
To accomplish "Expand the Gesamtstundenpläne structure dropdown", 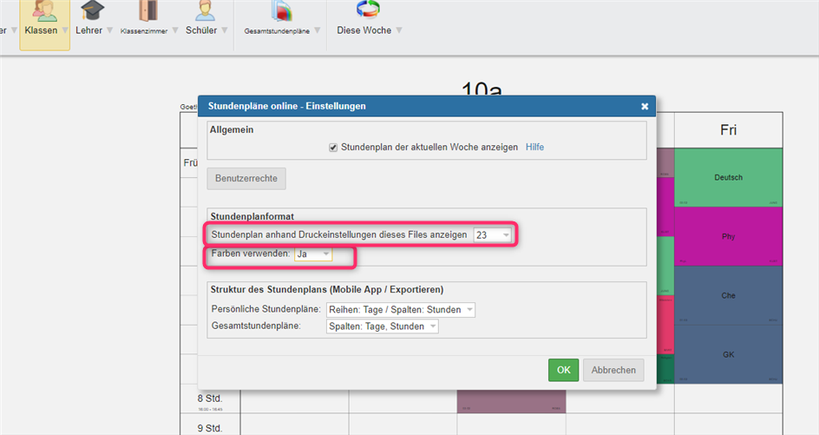I will [x=382, y=326].
